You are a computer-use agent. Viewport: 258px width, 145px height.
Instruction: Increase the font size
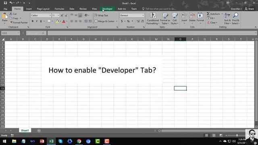62,15
